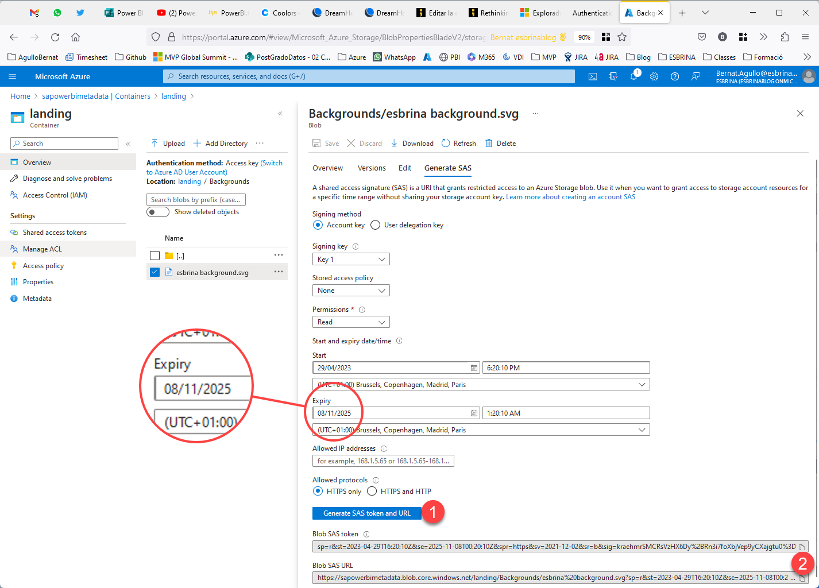Screen dimensions: 819x588
Task: Toggle Show deleted objects switch
Action: pos(158,212)
